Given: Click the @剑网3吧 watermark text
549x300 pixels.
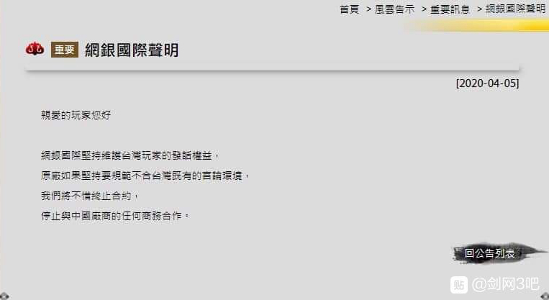Looking at the screenshot, I should click(505, 284).
